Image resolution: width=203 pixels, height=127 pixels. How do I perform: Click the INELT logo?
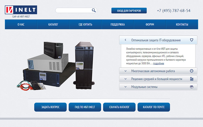coord(21,10)
